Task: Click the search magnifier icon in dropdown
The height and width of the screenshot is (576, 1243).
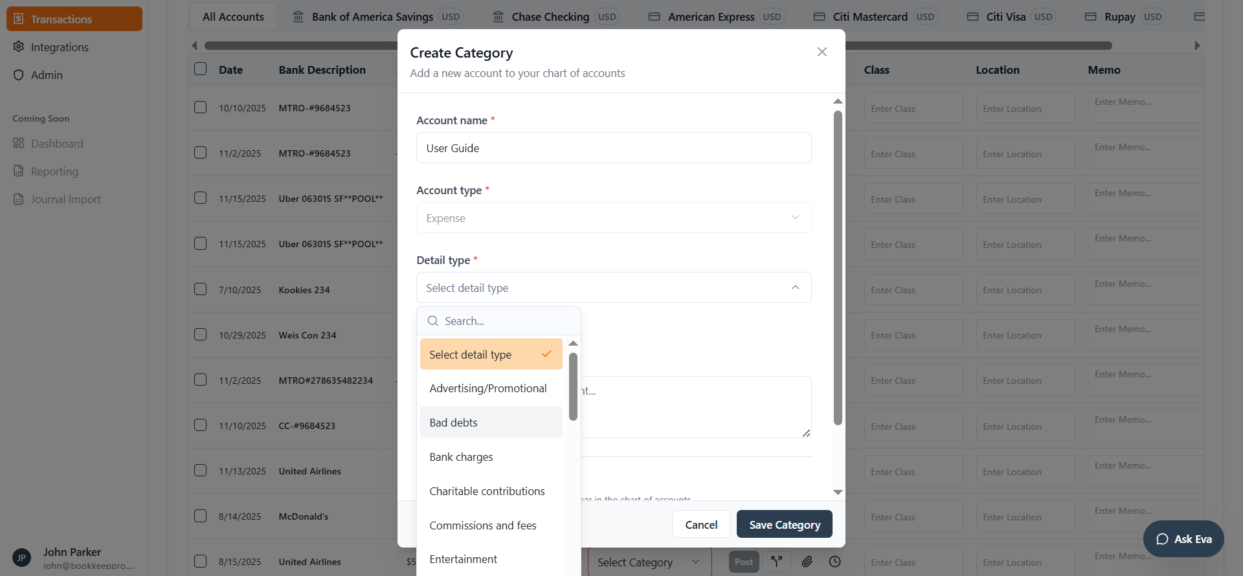Action: 433,321
